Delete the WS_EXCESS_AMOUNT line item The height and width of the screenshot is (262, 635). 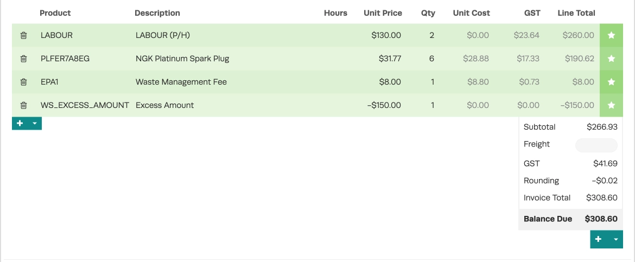[23, 105]
